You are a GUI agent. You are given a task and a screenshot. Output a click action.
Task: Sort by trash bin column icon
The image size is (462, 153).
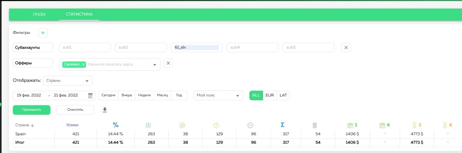(x=315, y=125)
